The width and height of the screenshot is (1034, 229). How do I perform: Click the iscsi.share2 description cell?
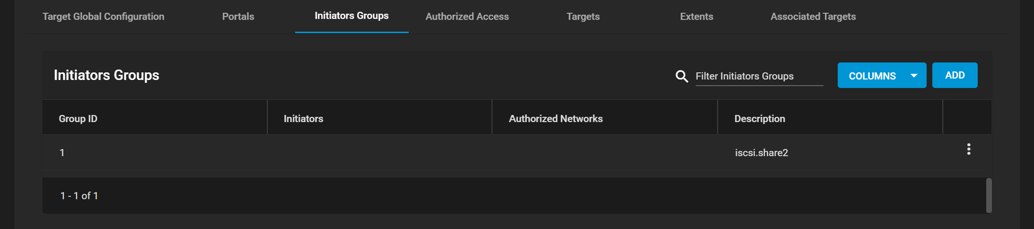tap(761, 153)
